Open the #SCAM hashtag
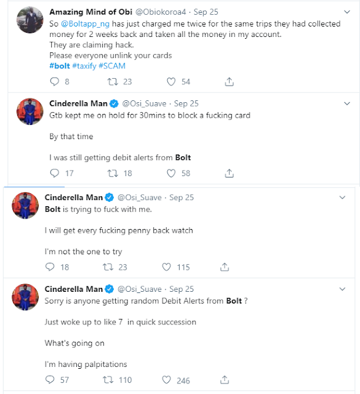 [112, 66]
